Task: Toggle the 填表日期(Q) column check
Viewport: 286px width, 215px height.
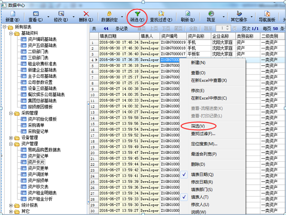Action: 184,175
